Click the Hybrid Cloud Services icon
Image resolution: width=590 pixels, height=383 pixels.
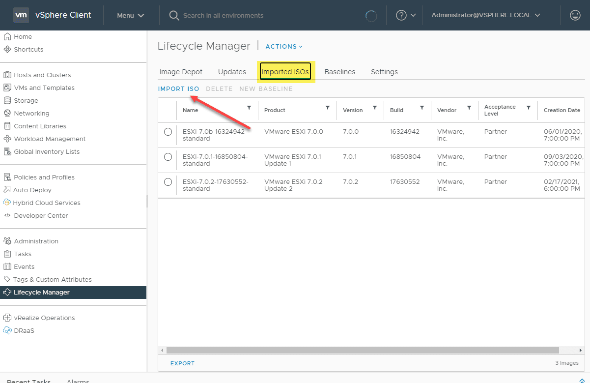click(7, 203)
